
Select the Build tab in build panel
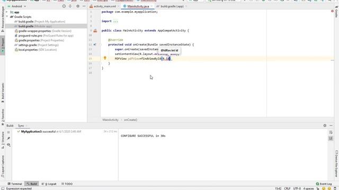pyautogui.click(x=10, y=126)
